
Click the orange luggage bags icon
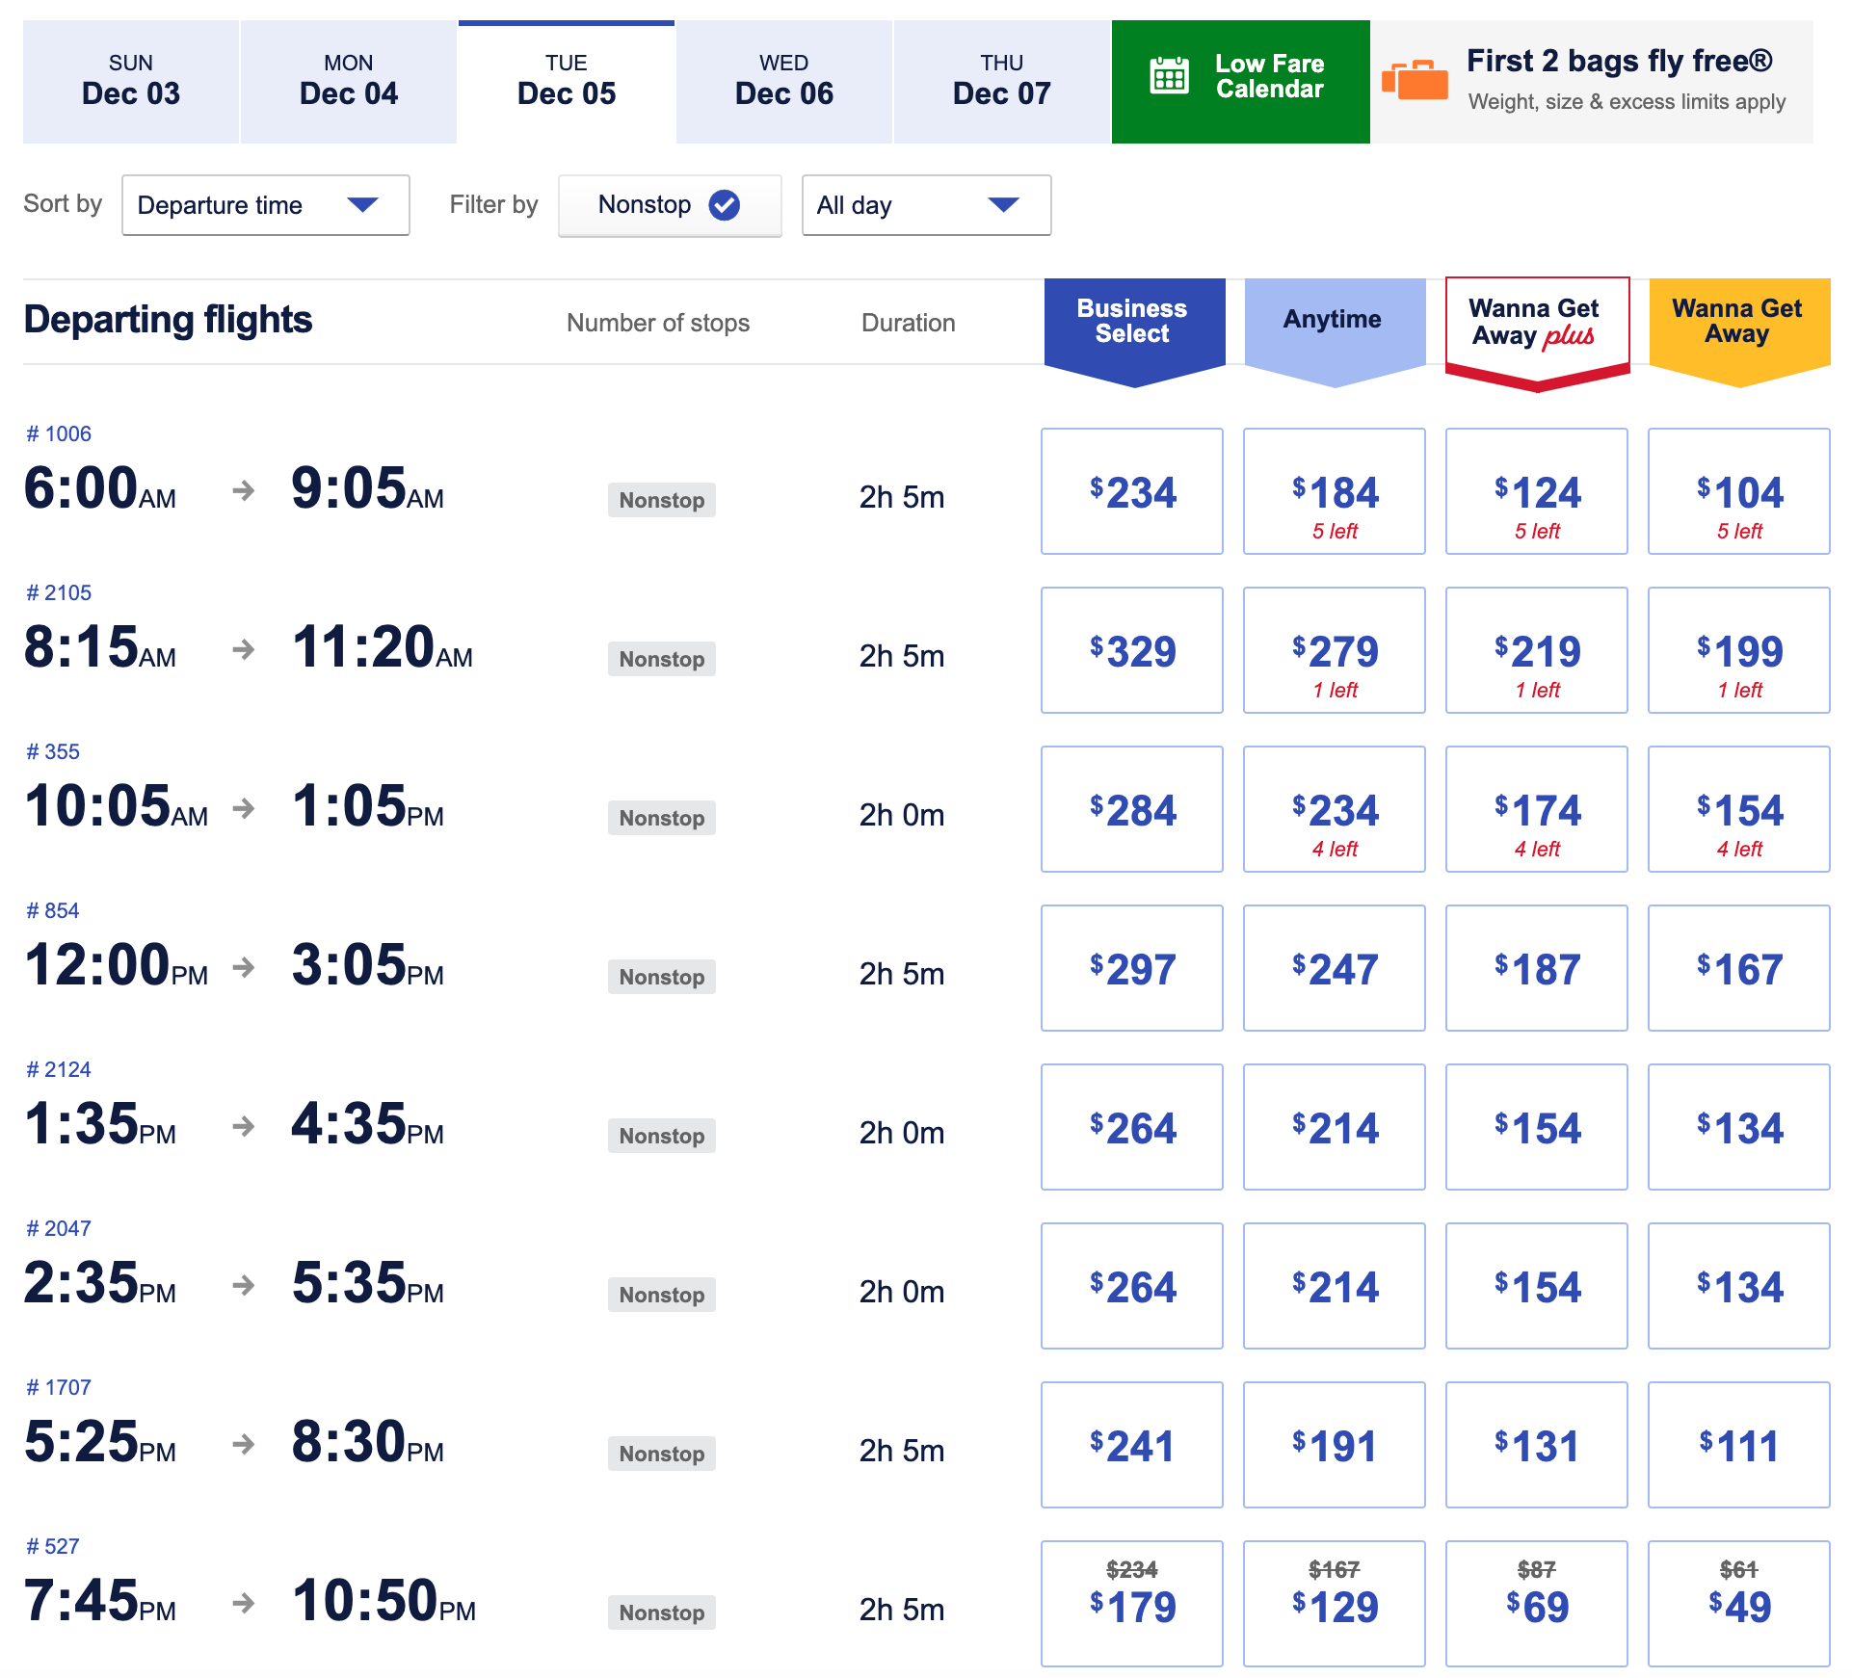click(x=1415, y=79)
